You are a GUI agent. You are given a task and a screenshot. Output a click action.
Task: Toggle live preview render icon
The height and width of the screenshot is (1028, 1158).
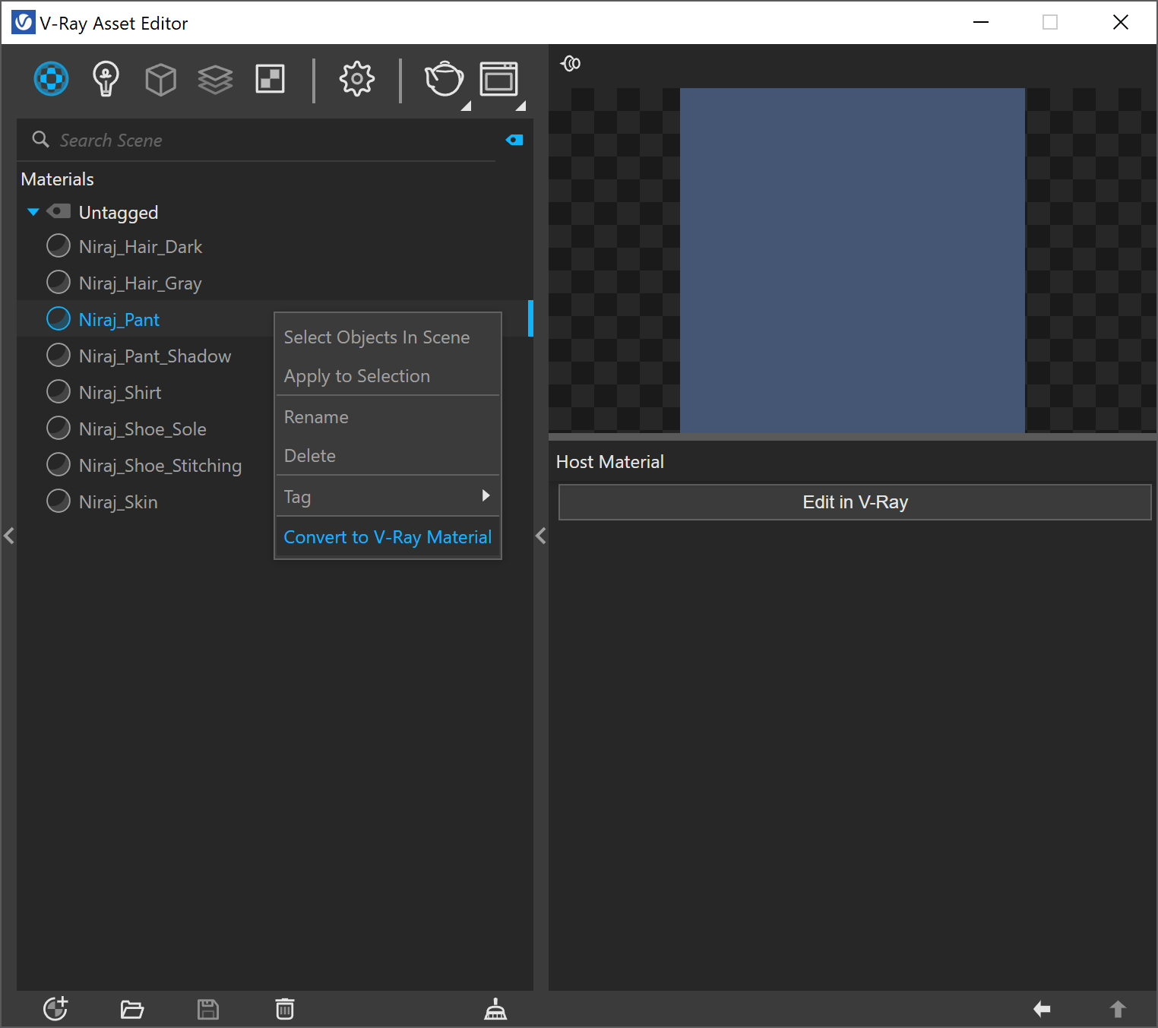[571, 64]
